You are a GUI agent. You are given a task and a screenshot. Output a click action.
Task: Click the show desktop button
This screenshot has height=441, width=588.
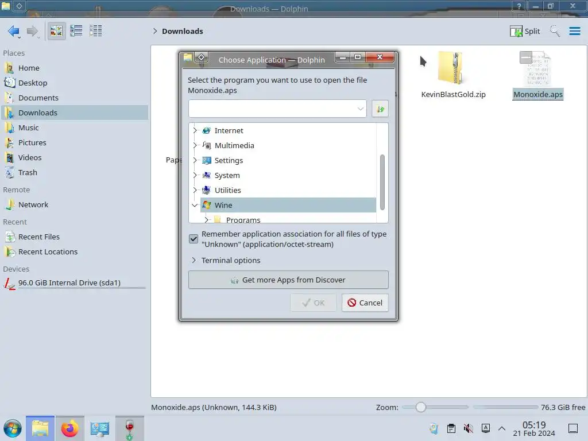[573, 428]
